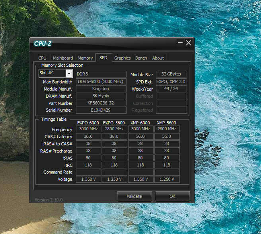261x234 pixels.
Task: Click the XMP-6000 RAS# Precharge 38 cell
Action: pos(141,151)
